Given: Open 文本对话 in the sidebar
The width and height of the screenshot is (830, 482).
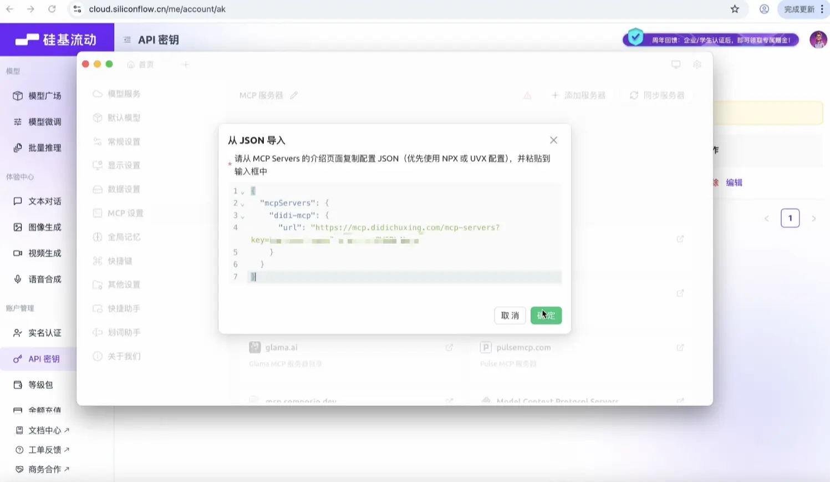Looking at the screenshot, I should tap(44, 201).
